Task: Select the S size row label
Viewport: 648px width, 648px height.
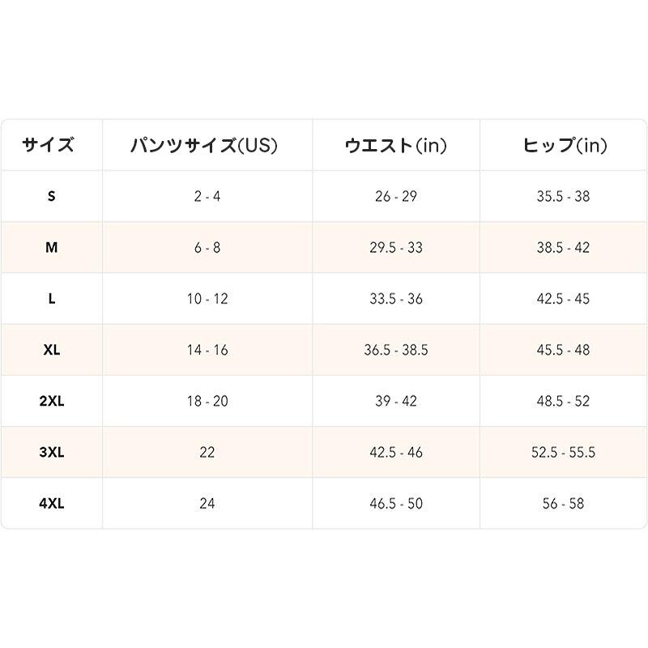Action: 51,197
